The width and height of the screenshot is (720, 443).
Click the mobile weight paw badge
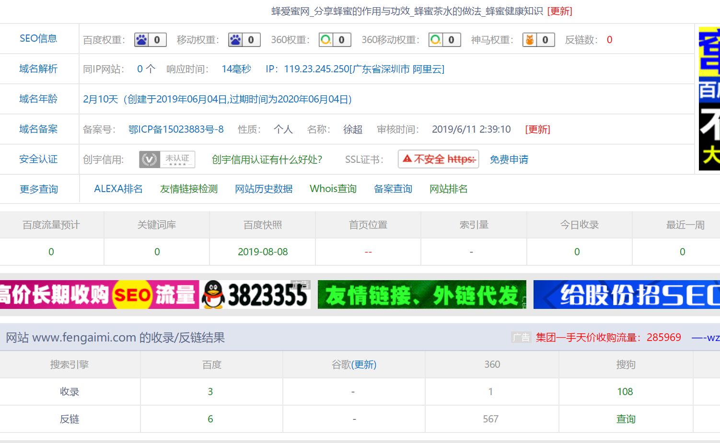[244, 40]
